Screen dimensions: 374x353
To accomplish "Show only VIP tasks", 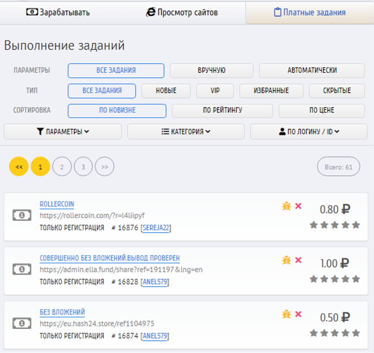I will (215, 91).
